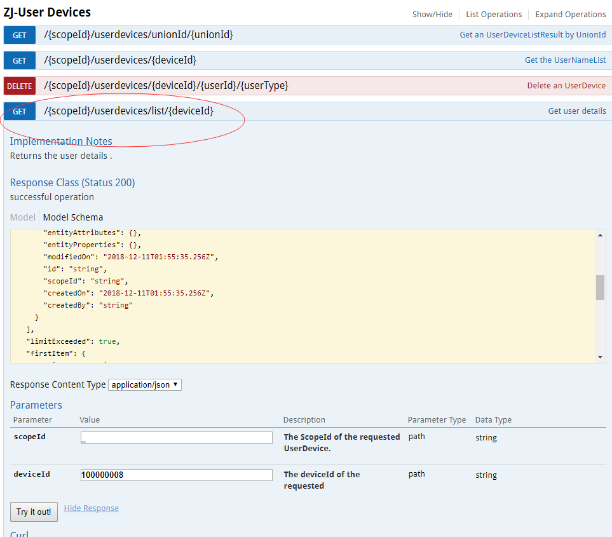
Task: Click the red DELETE method badge
Action: click(x=20, y=86)
